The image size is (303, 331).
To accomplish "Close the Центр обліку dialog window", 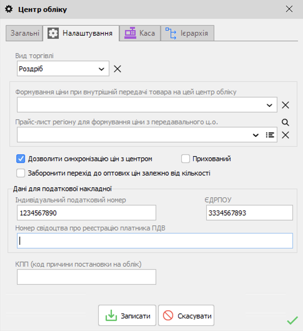I will (x=289, y=9).
